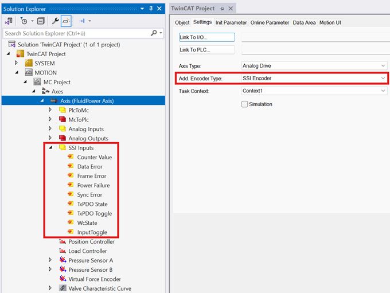Click the Counter Value variable icon
The height and width of the screenshot is (293, 390).
pyautogui.click(x=71, y=157)
